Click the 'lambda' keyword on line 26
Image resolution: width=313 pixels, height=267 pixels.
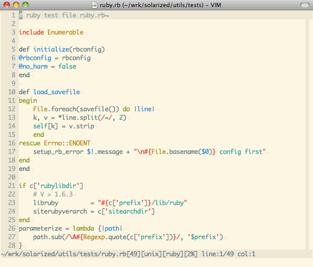click(x=83, y=228)
